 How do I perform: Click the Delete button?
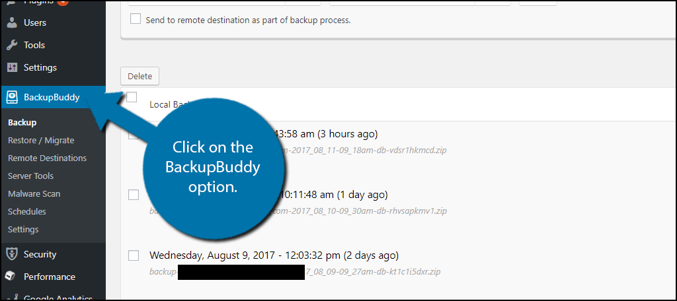(x=140, y=77)
